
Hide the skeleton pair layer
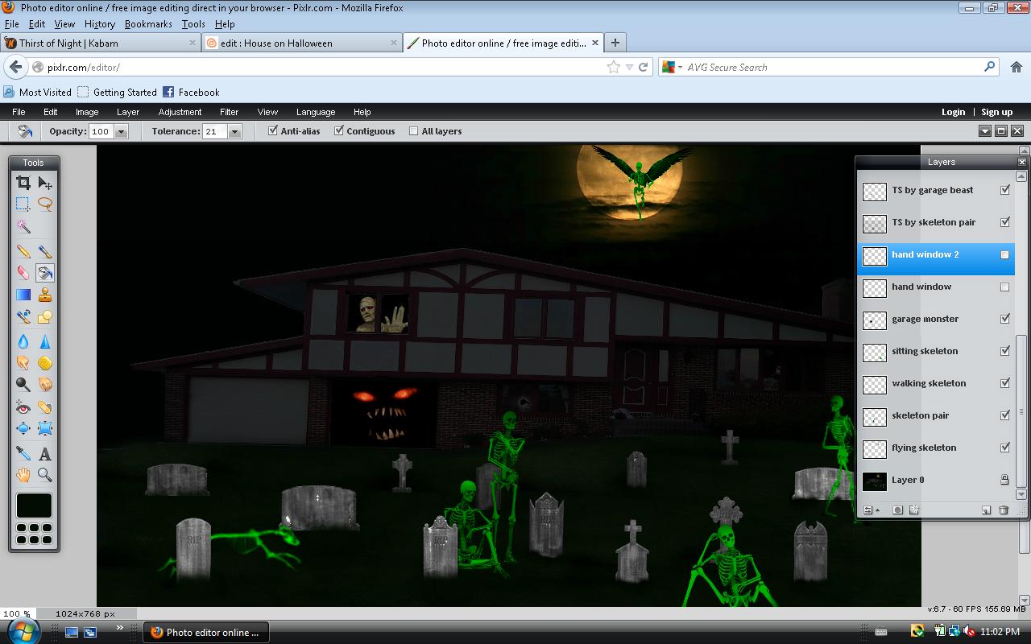pyautogui.click(x=1004, y=415)
